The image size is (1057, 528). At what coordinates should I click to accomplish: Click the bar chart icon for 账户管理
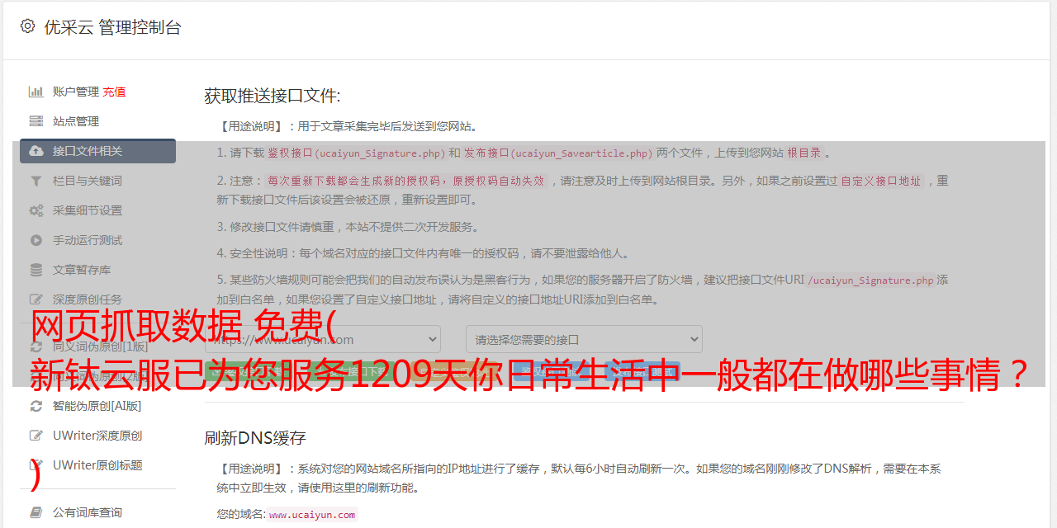36,92
